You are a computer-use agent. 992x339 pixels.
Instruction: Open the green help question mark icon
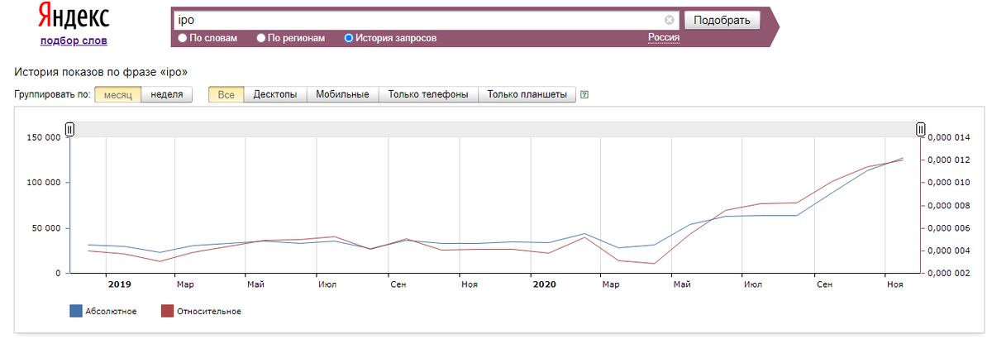[584, 95]
